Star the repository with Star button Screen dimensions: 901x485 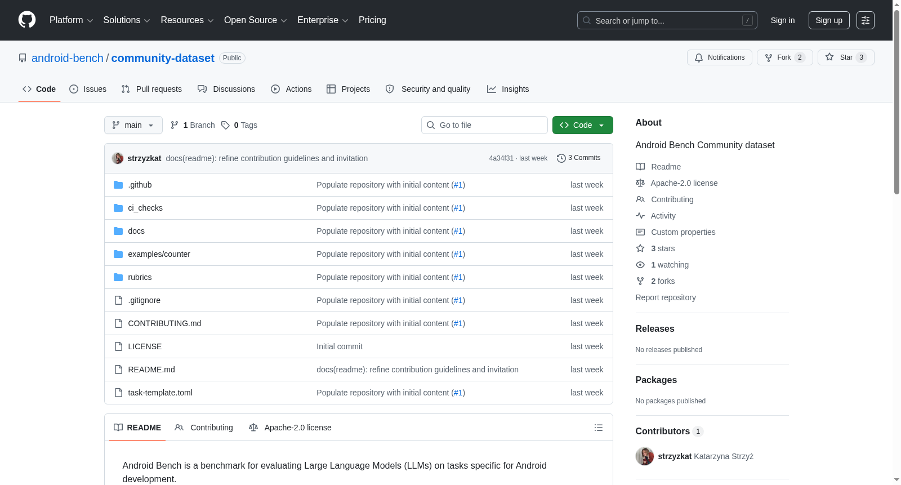point(846,57)
